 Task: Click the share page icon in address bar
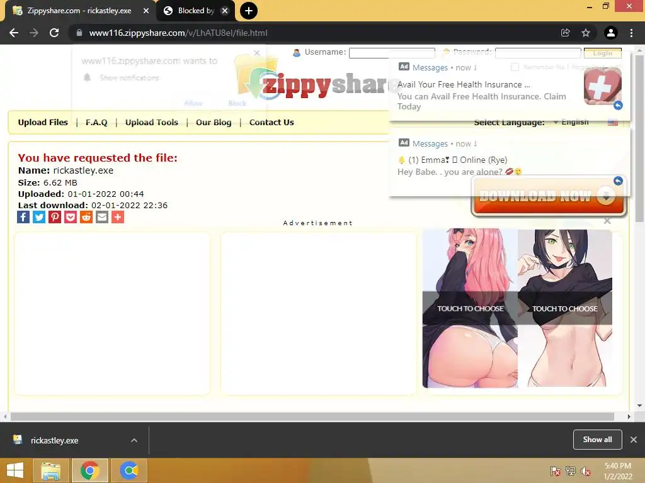565,33
